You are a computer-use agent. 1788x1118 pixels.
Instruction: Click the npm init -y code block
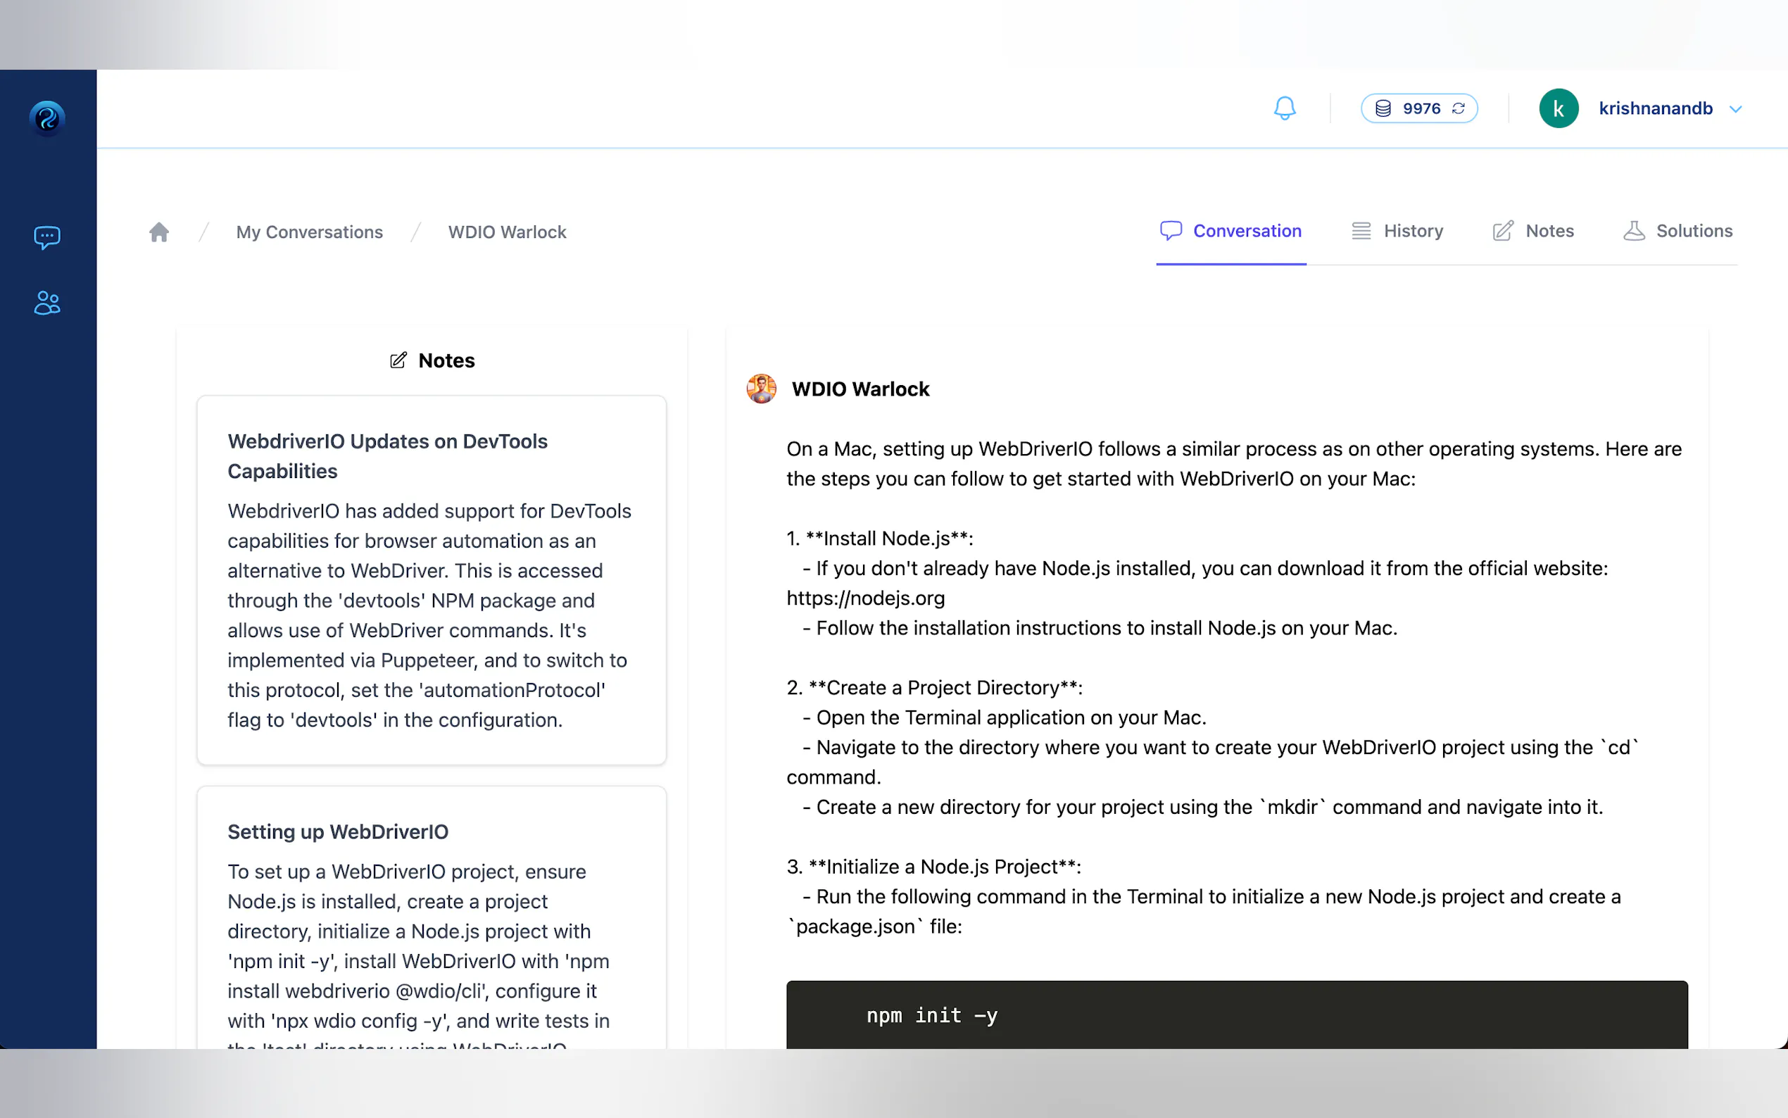pos(1237,1015)
